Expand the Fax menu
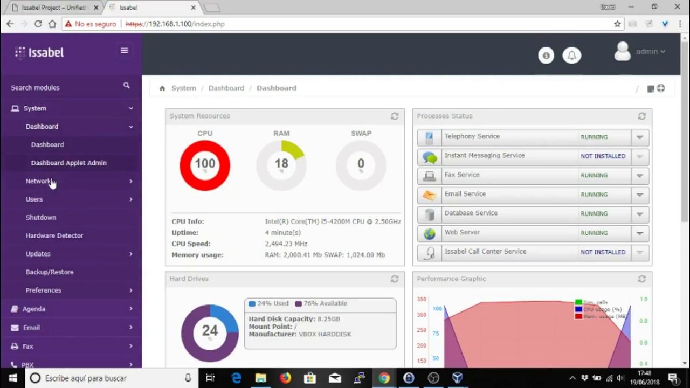The width and height of the screenshot is (690, 388). 71,347
